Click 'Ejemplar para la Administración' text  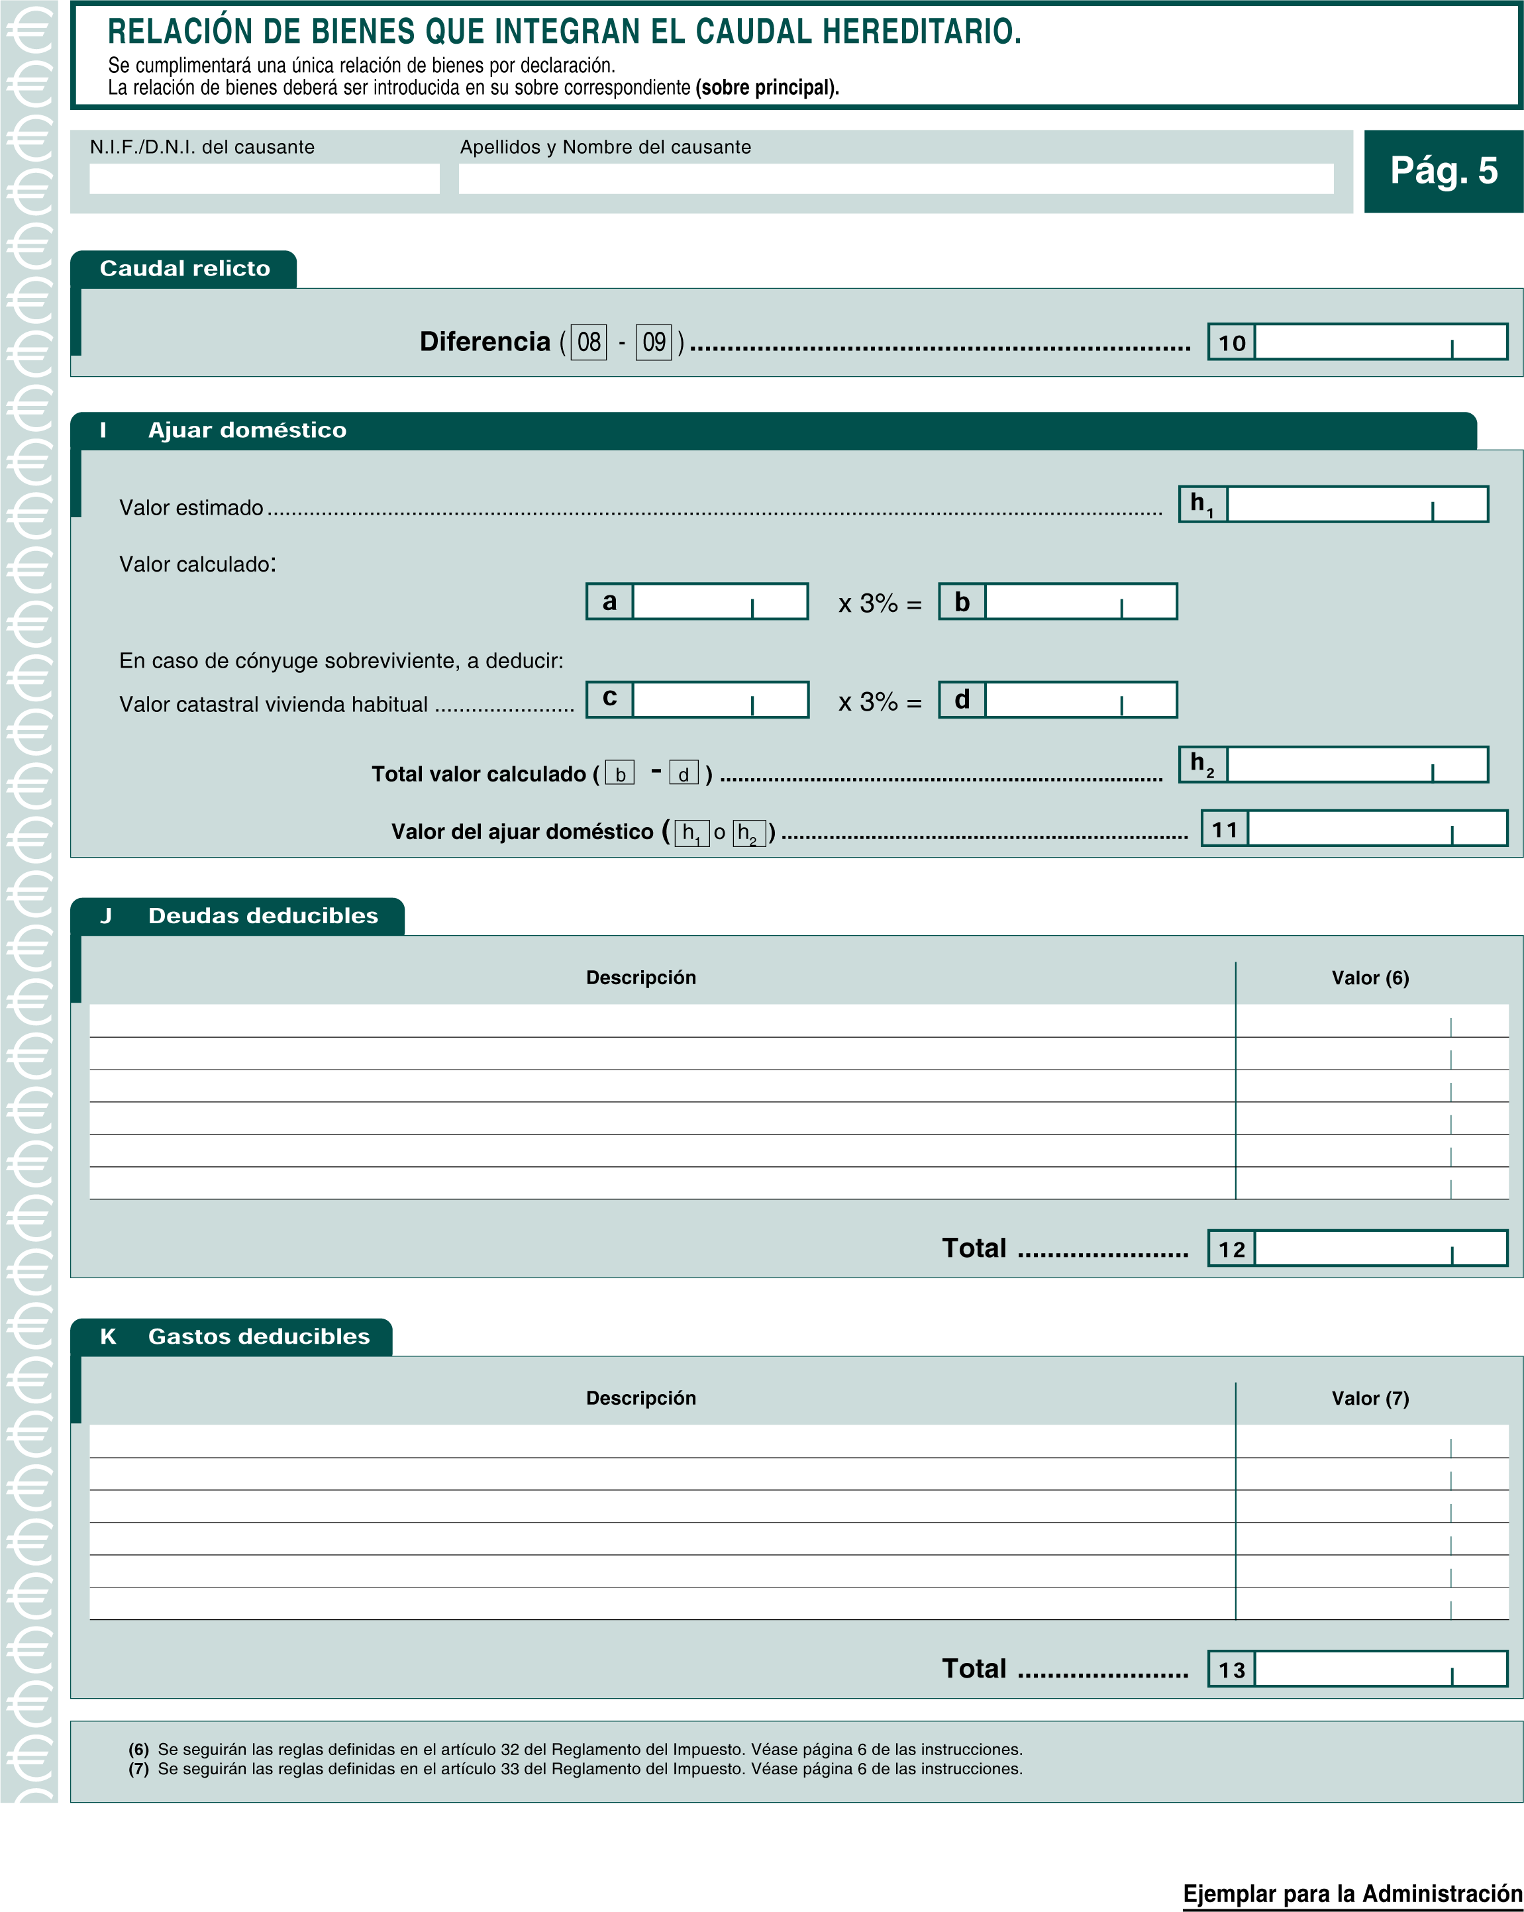click(1353, 1893)
